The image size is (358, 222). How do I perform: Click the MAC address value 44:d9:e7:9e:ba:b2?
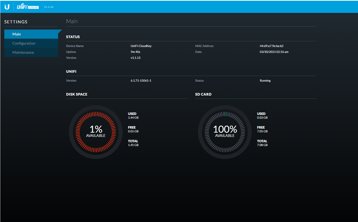coord(271,46)
